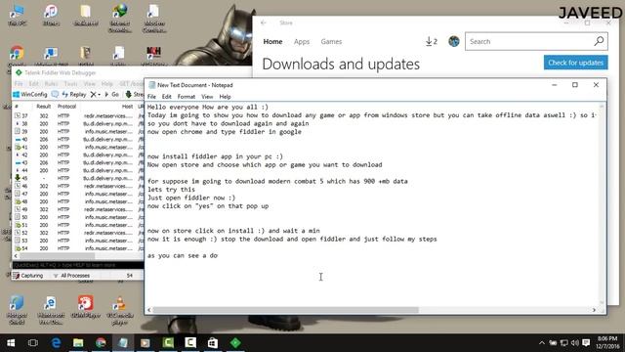This screenshot has width=625, height=352.
Task: Select the iTunes desktop icon
Action: click(51, 16)
